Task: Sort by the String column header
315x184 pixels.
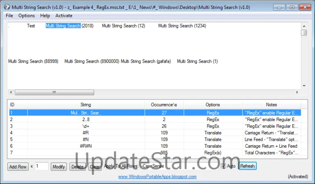Action: click(86, 105)
